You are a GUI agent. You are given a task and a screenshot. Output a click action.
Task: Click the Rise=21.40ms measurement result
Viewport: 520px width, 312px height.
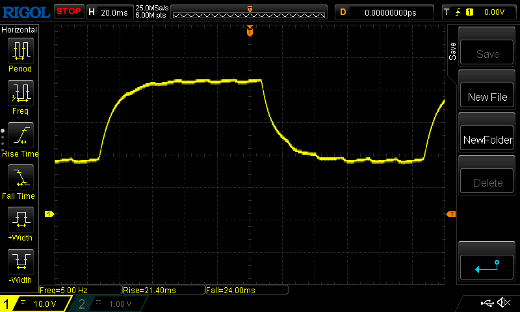pos(164,290)
